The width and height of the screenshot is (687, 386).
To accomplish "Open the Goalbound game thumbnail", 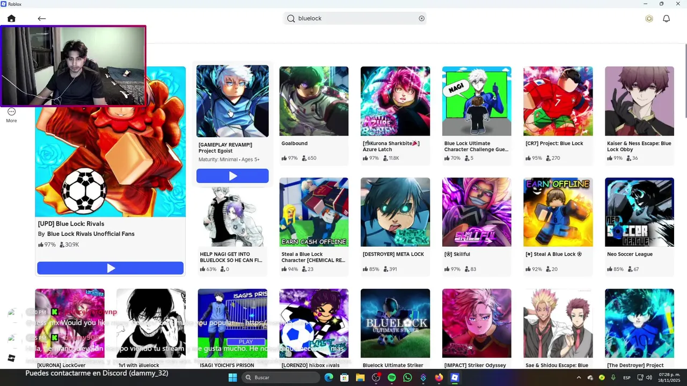I will [314, 101].
